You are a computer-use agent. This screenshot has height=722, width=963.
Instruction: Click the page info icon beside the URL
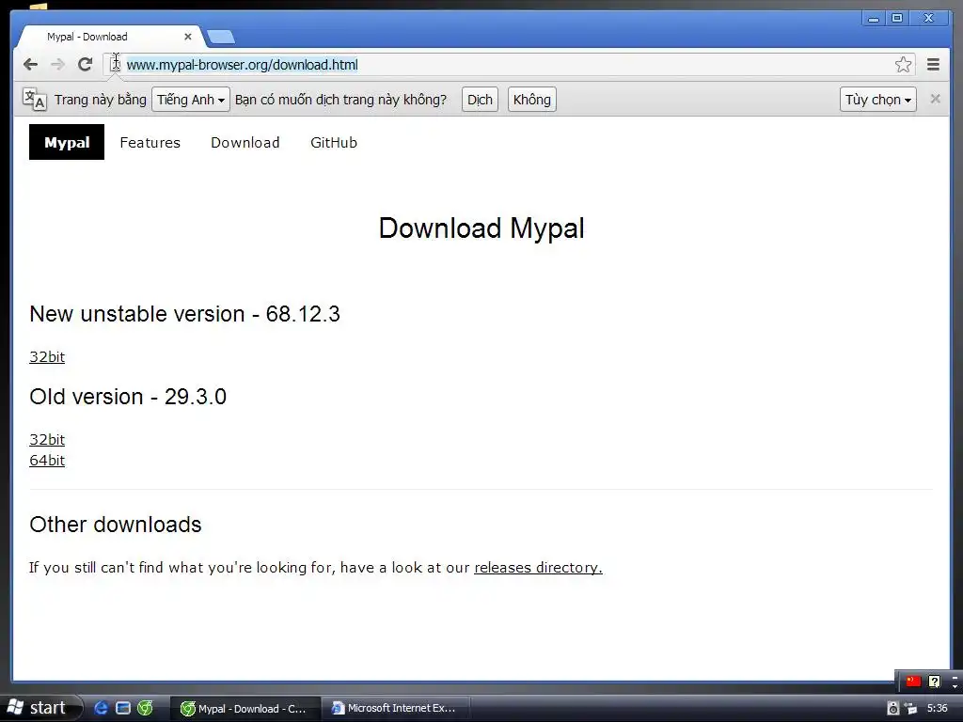click(116, 64)
